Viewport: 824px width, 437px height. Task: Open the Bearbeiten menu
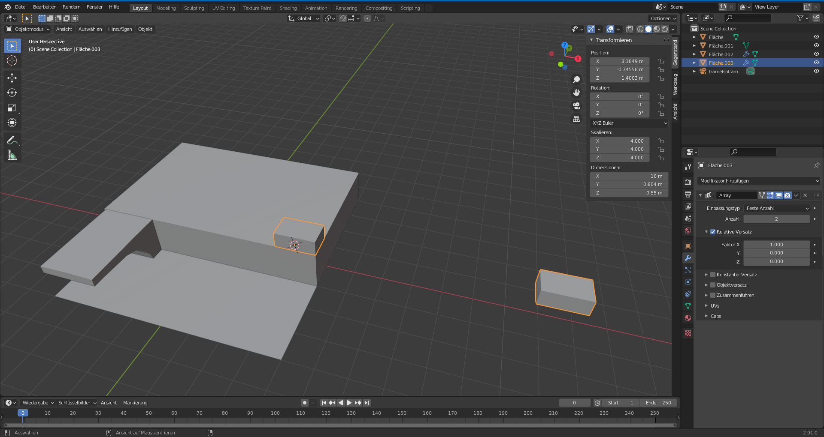[45, 7]
